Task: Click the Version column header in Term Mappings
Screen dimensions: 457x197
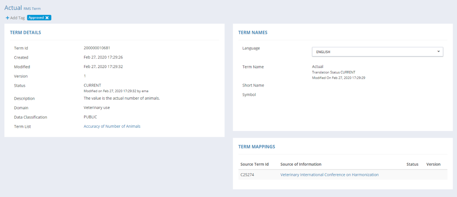Action: [x=433, y=164]
